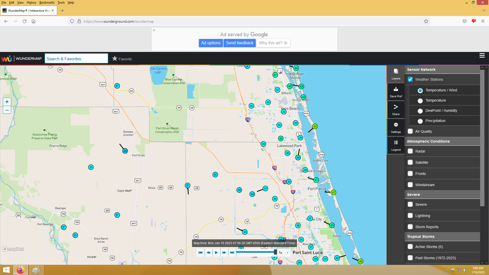Open the playback speed 1x dropdown
489x275 pixels.
[284, 253]
